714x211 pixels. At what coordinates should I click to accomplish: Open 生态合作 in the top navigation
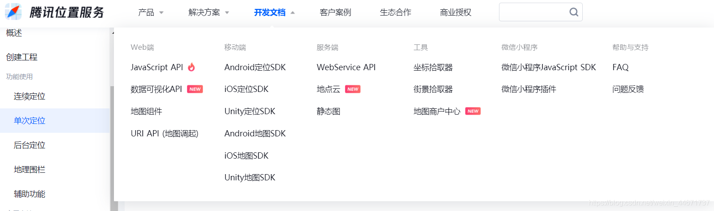click(x=395, y=12)
